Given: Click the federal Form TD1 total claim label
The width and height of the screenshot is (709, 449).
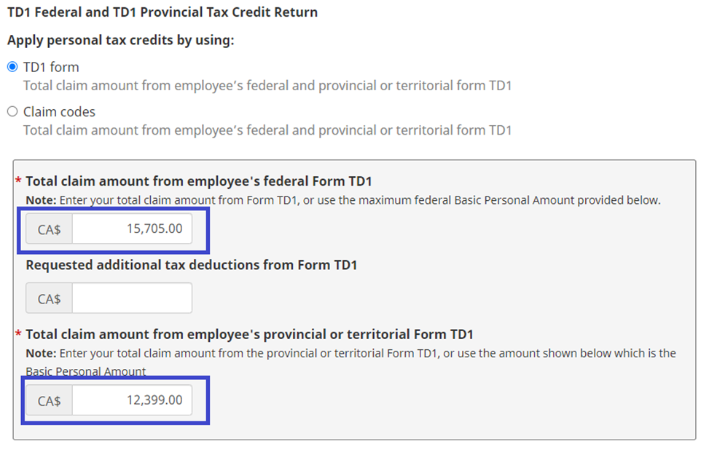Looking at the screenshot, I should [x=199, y=182].
